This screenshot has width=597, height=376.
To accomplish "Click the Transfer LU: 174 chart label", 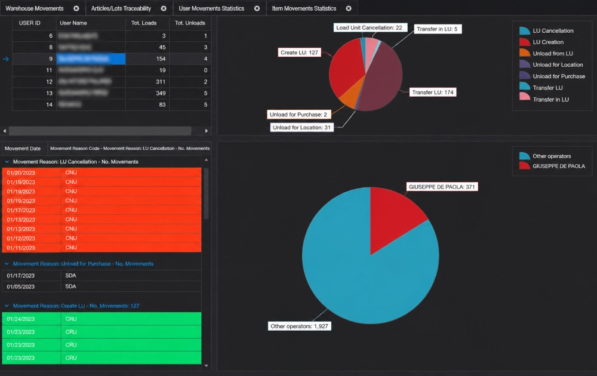I will [432, 92].
